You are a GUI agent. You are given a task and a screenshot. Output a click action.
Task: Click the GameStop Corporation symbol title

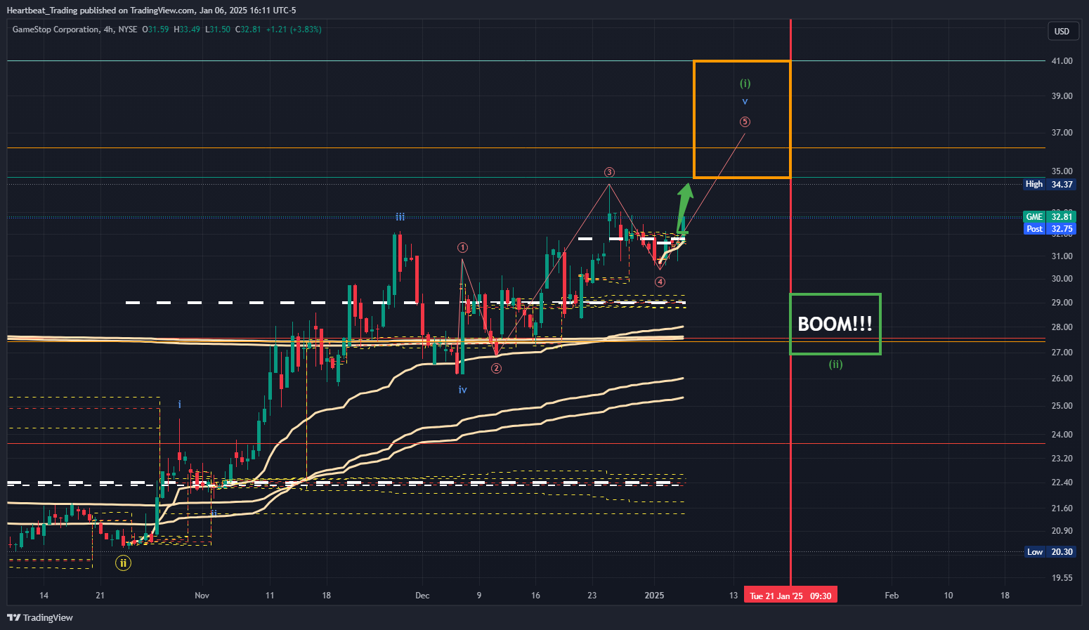[56, 29]
